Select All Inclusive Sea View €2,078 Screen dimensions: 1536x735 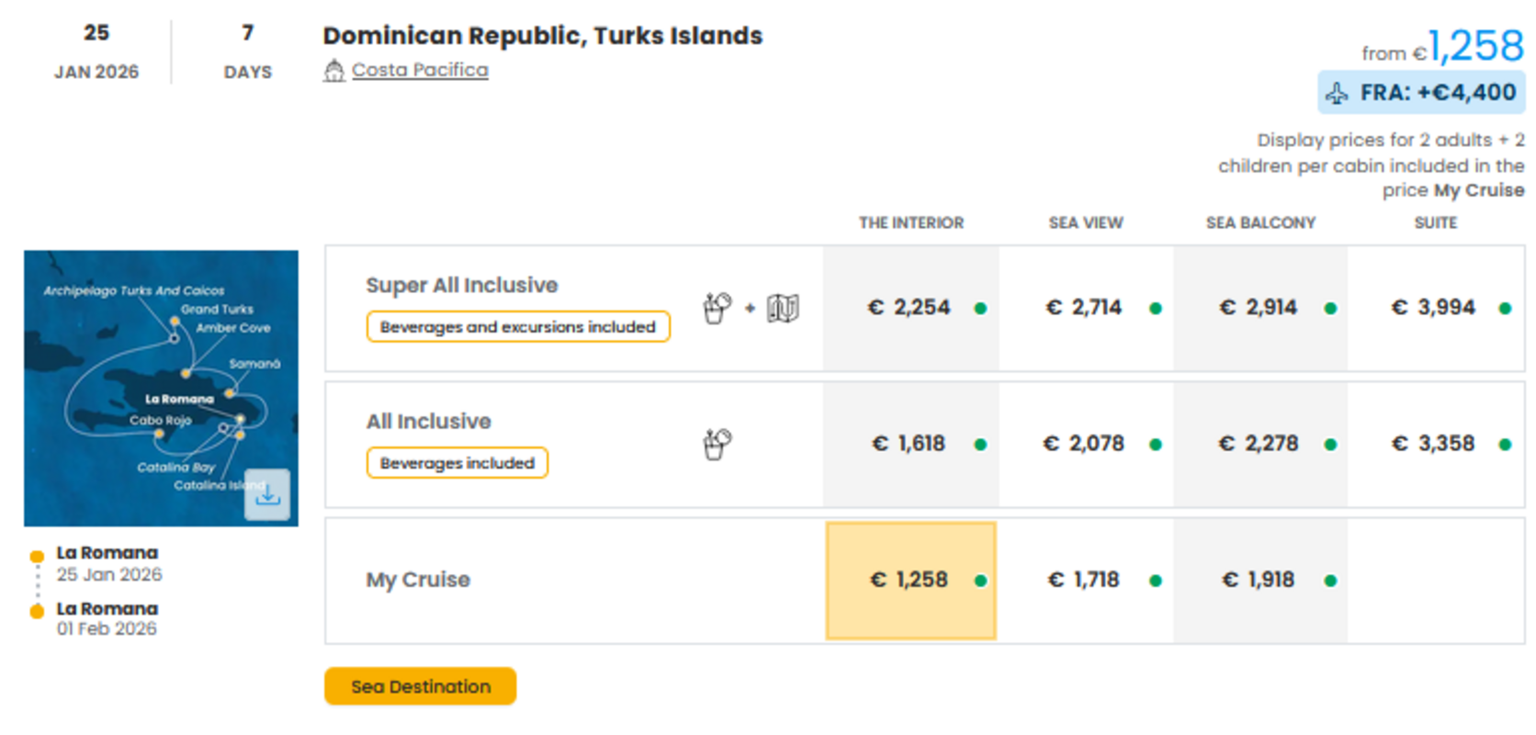tap(1084, 444)
